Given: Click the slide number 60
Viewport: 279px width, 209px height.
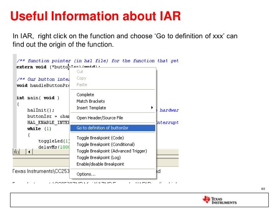Looking at the screenshot, I should coord(263,189).
